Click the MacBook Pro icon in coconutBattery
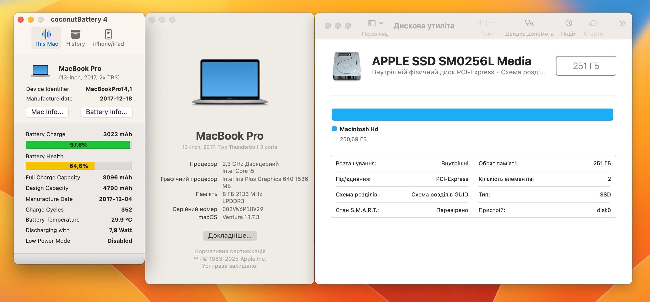 (x=40, y=71)
